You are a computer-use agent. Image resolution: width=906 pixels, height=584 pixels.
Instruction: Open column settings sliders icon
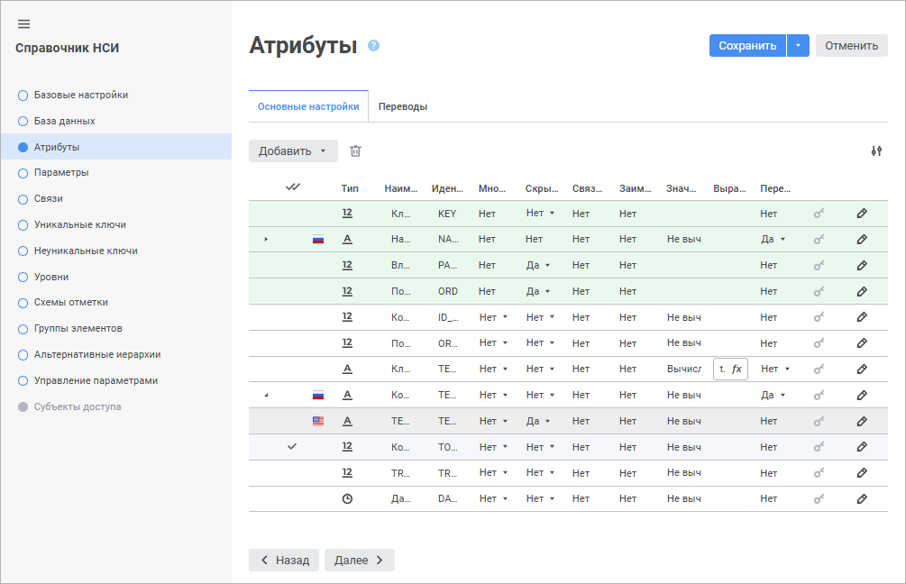[x=876, y=151]
